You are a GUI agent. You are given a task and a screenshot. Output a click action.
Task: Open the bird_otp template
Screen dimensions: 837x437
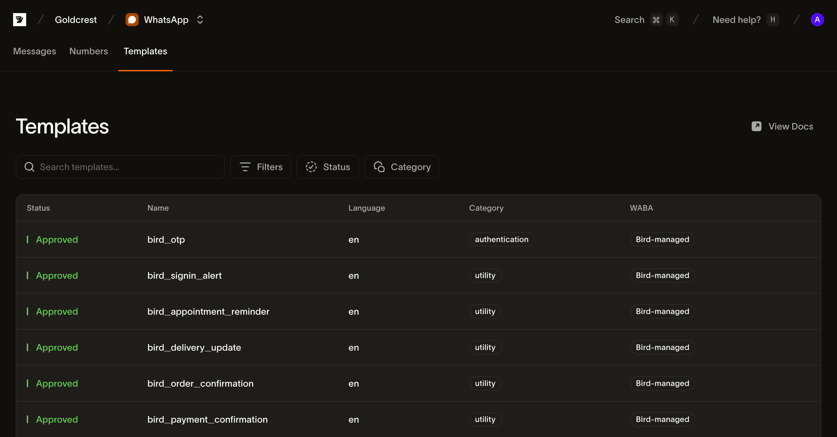[166, 239]
